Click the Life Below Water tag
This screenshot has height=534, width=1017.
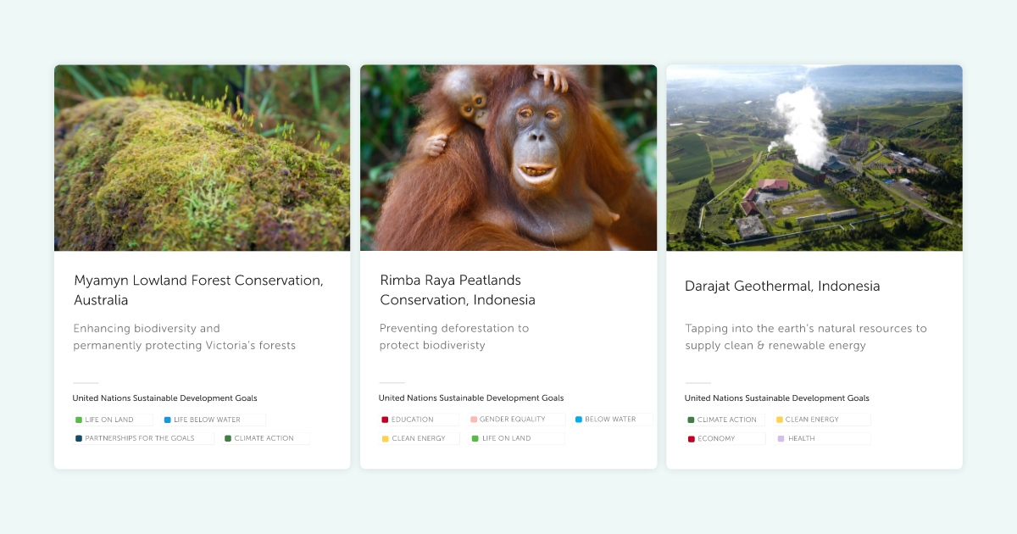[x=207, y=420]
